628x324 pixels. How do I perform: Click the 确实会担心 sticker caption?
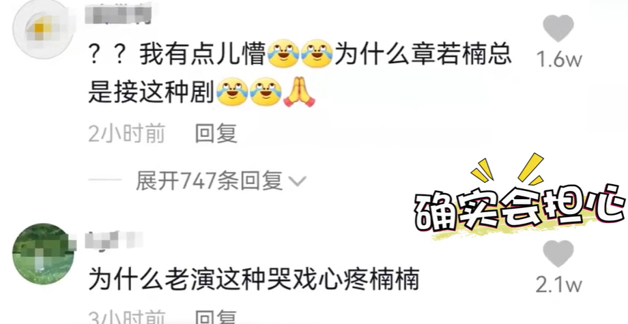click(520, 207)
